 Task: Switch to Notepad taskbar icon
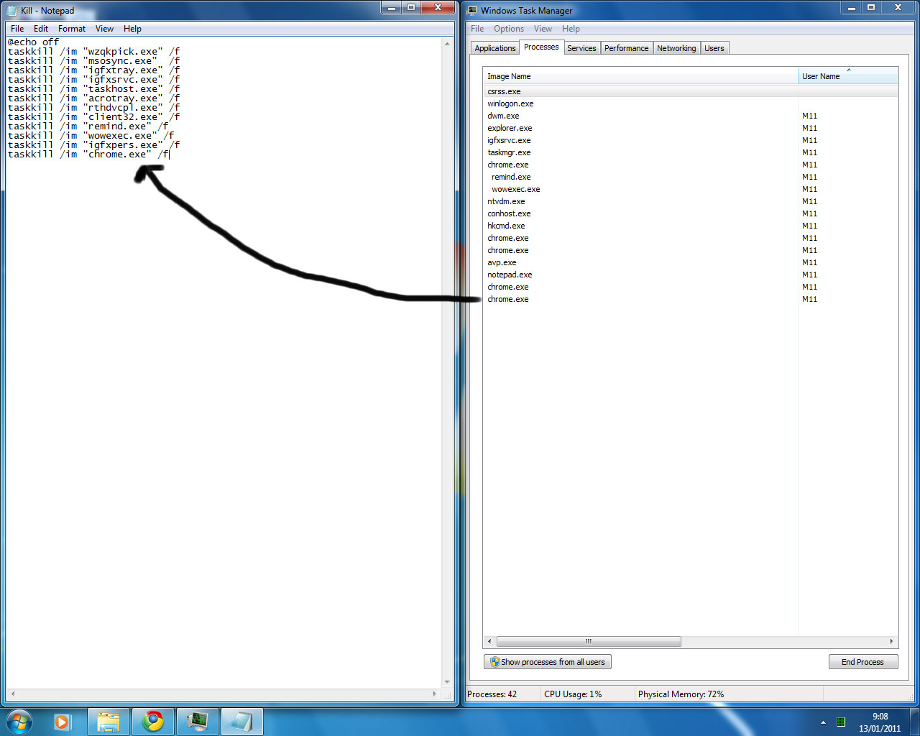click(x=241, y=722)
